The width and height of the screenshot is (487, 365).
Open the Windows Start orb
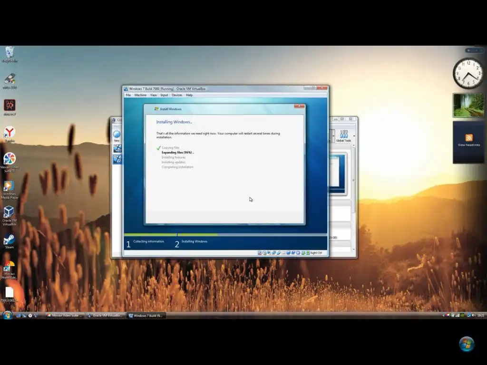(x=7, y=316)
